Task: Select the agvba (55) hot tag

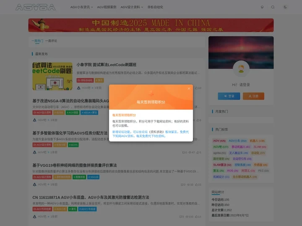Action: 219,153
